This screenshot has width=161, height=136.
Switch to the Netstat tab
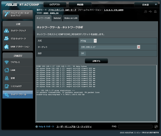coord(57,18)
